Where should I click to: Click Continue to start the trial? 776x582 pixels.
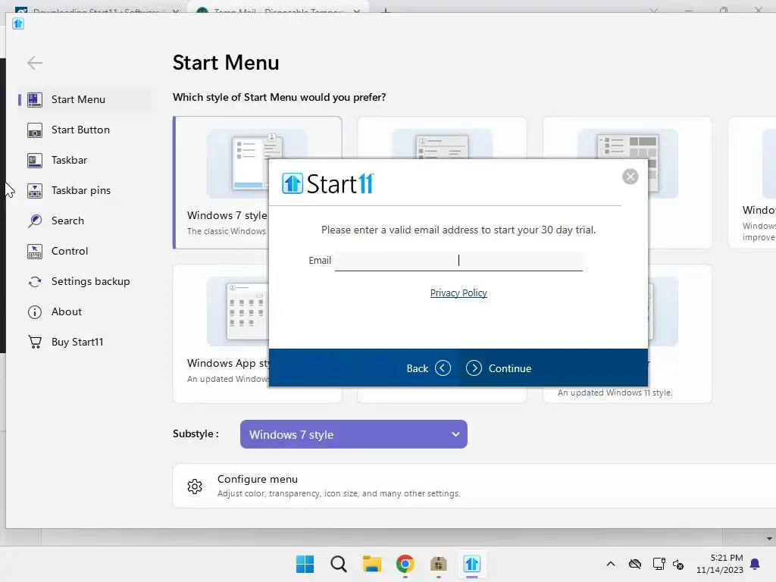pyautogui.click(x=499, y=368)
